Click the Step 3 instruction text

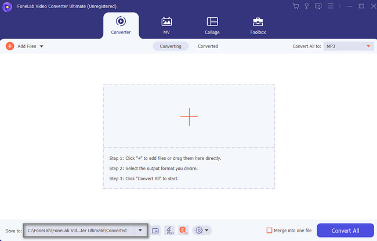(144, 178)
